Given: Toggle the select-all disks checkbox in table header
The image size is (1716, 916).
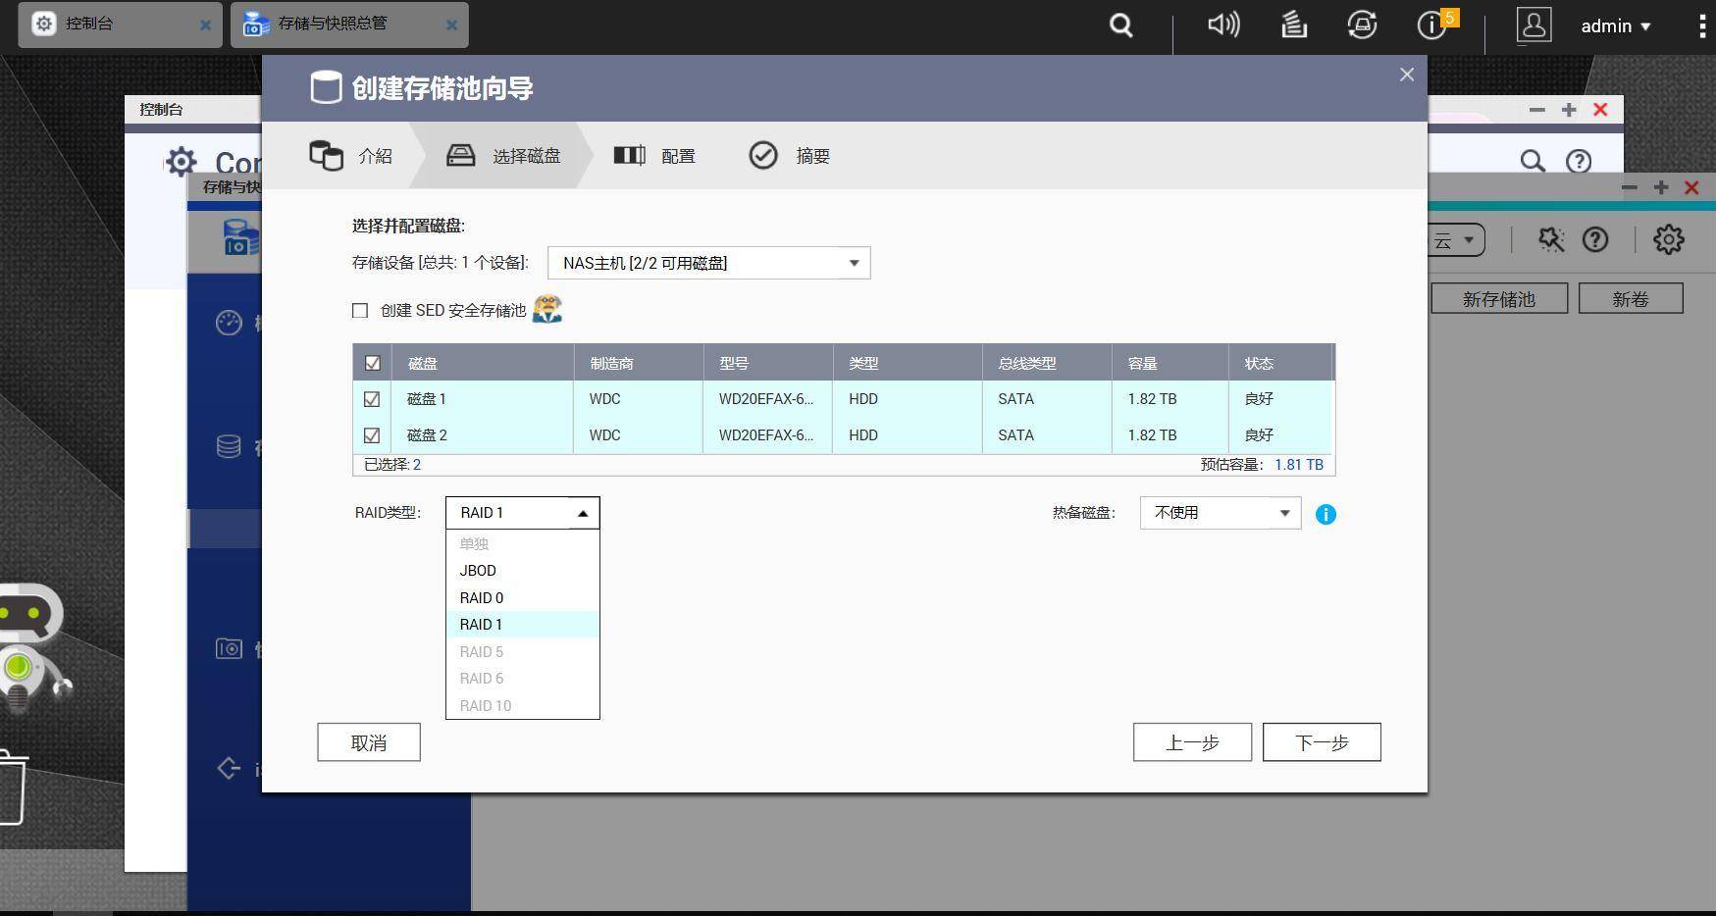Looking at the screenshot, I should (371, 362).
